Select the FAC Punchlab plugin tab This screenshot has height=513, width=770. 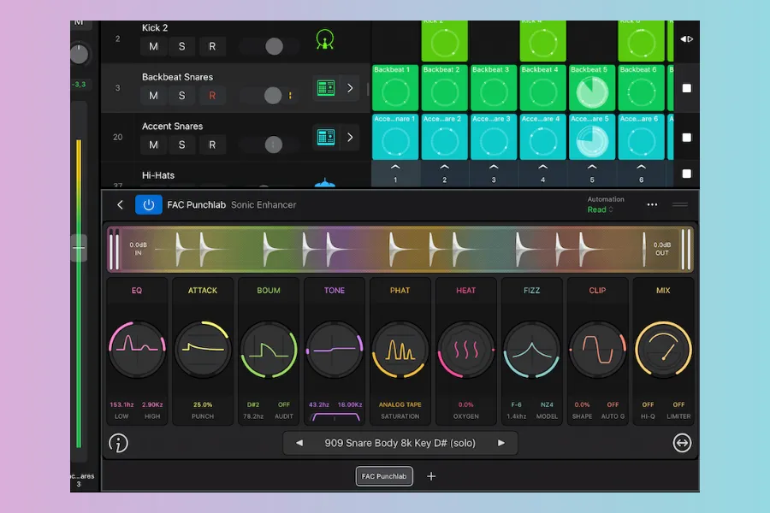click(384, 476)
